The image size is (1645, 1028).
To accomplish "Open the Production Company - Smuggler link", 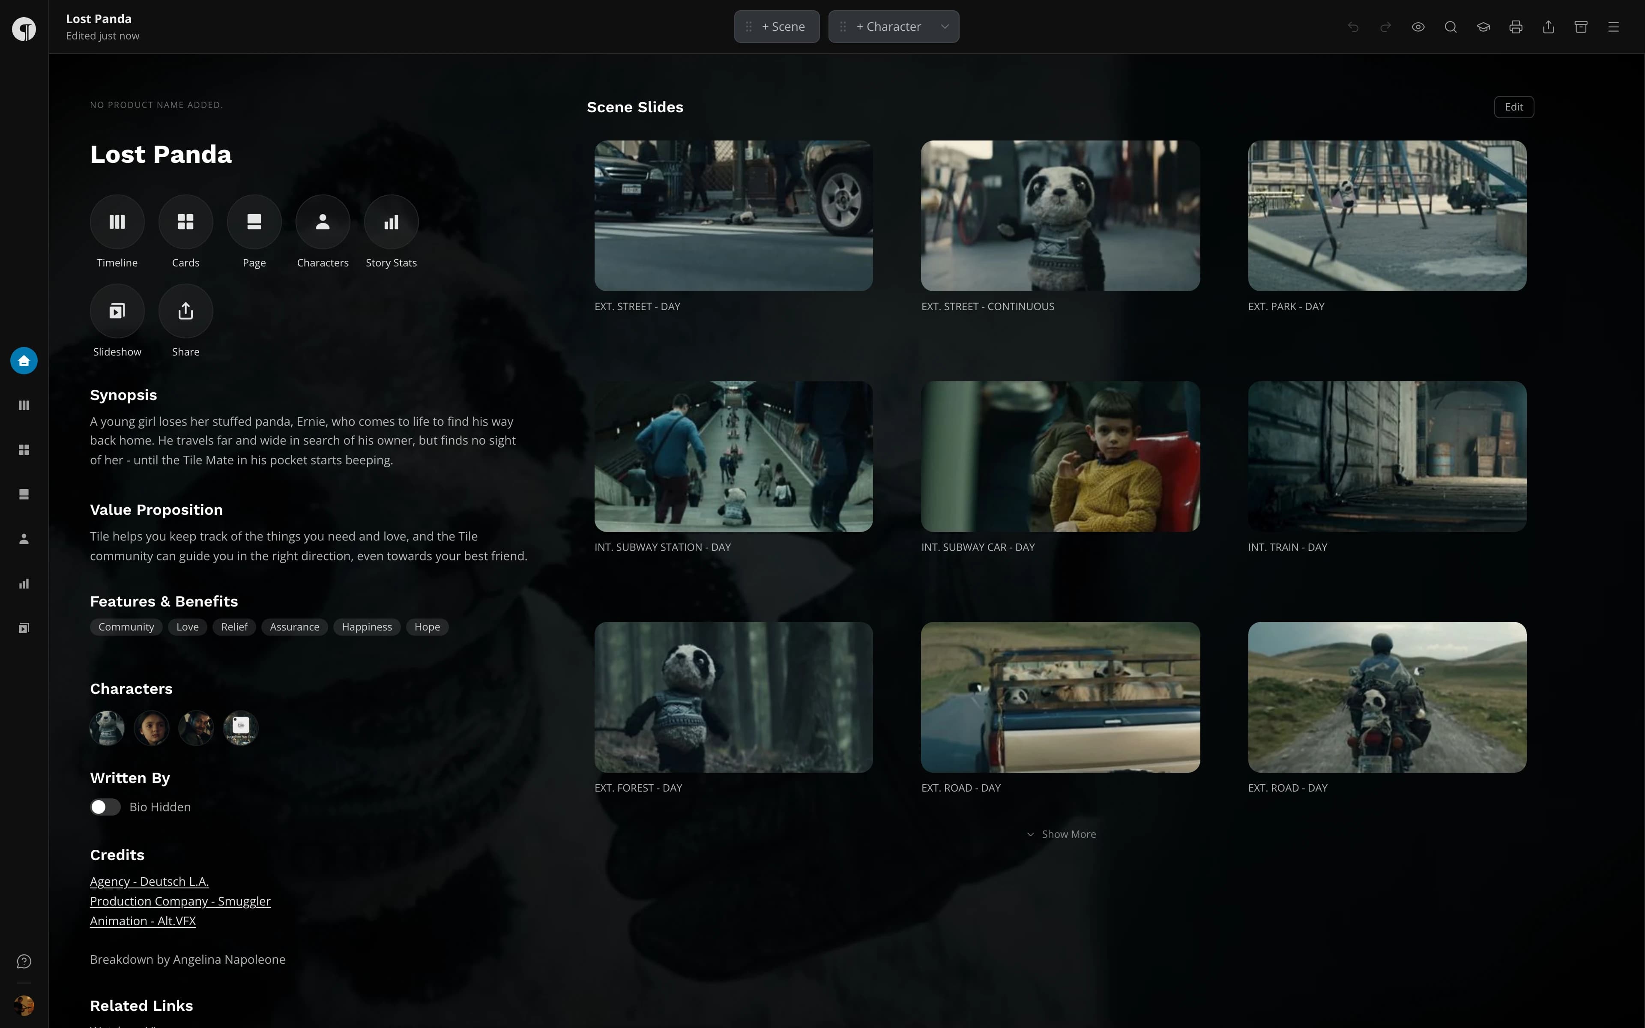I will coord(180,902).
